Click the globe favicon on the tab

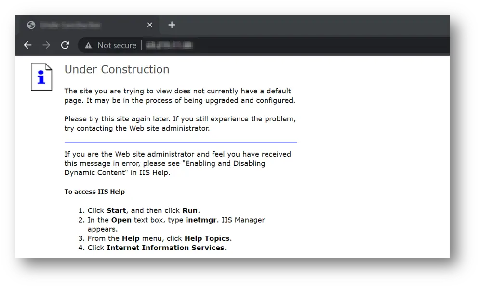pos(31,25)
